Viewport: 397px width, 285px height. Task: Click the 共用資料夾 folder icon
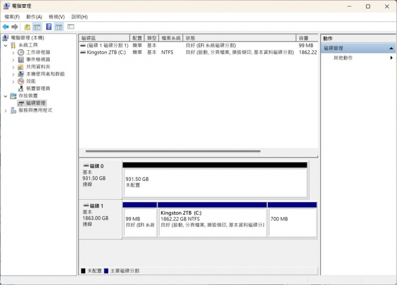[21, 67]
